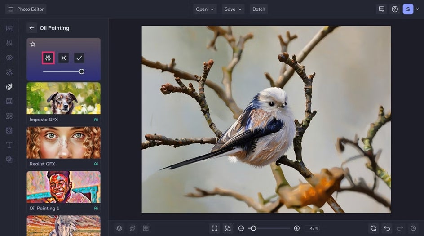Select the Artsy palette sidebar tool
424x236 pixels.
tap(9, 87)
